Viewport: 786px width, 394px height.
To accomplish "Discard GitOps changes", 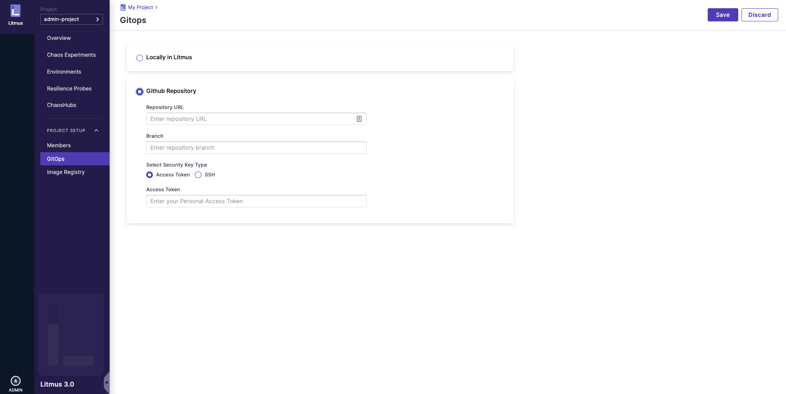I will coord(759,15).
